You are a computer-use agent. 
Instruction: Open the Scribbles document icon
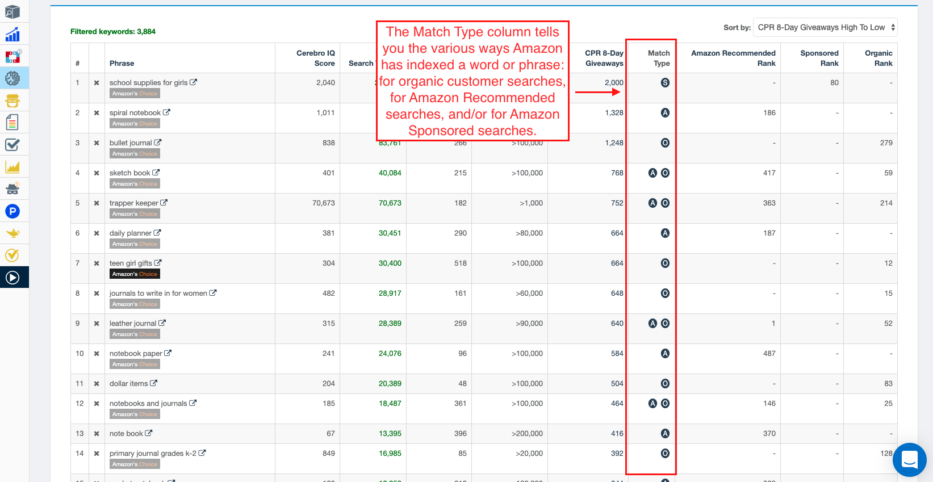coord(12,122)
